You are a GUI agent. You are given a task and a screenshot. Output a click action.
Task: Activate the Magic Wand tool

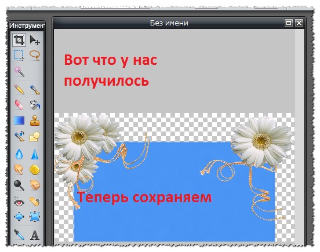[19, 71]
